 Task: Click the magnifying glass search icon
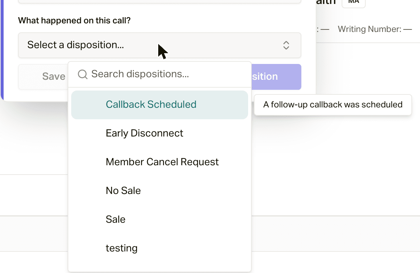point(82,74)
